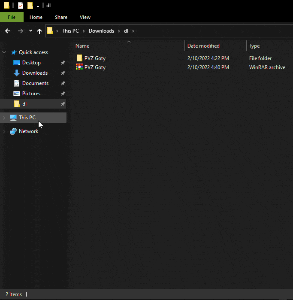Expand the chevron after dl in the address bar
The height and width of the screenshot is (300, 293).
coord(133,31)
